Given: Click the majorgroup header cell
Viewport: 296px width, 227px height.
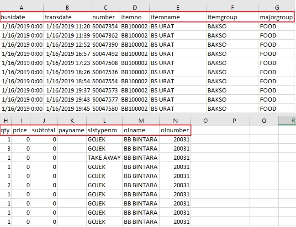Looking at the screenshot, I should click(276, 17).
